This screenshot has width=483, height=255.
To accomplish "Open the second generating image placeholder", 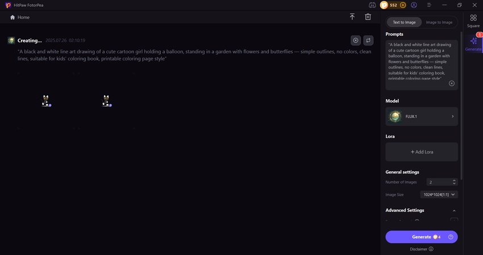I will [x=106, y=101].
